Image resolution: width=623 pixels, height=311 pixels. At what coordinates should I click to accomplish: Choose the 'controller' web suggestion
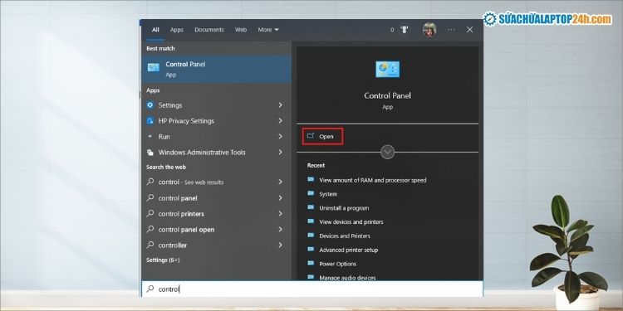coord(216,245)
